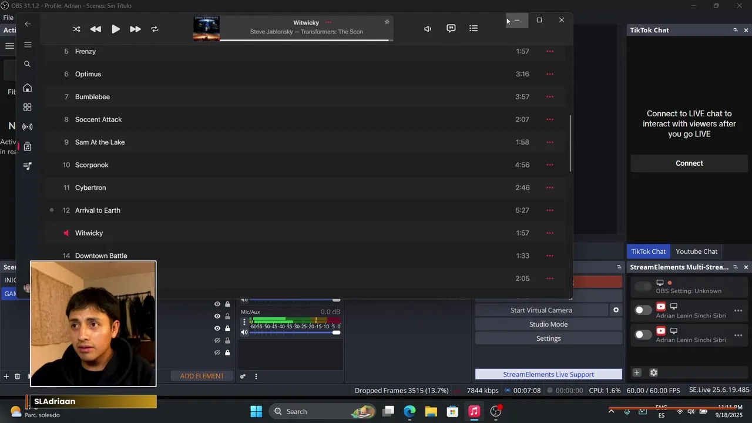Open search in the music sidebar
The height and width of the screenshot is (423, 752).
pos(28,64)
